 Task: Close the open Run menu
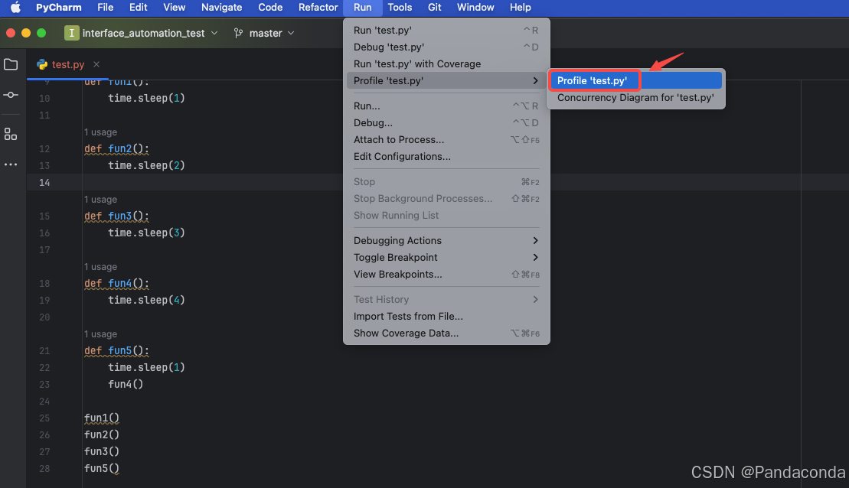[362, 7]
